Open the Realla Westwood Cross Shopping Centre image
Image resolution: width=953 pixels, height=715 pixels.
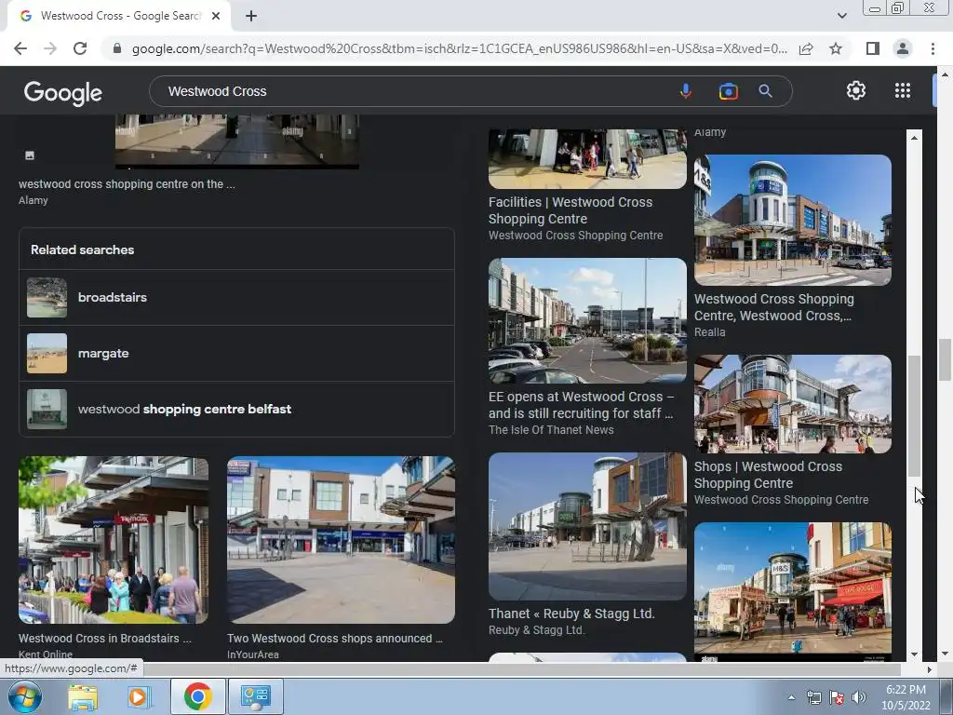(793, 220)
